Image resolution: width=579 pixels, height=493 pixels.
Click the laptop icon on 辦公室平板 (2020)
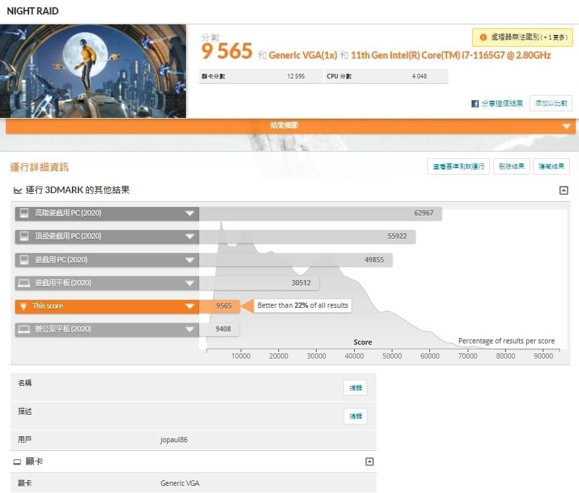[24, 329]
